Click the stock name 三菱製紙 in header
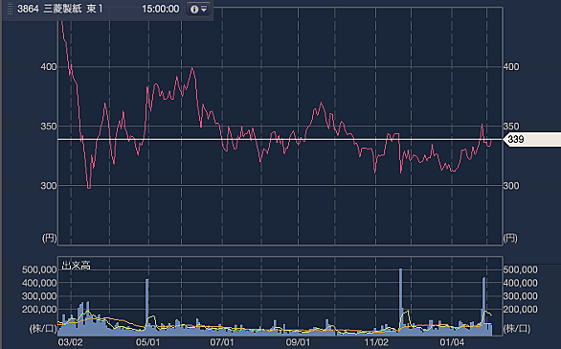Image resolution: width=561 pixels, height=349 pixels. pyautogui.click(x=62, y=9)
